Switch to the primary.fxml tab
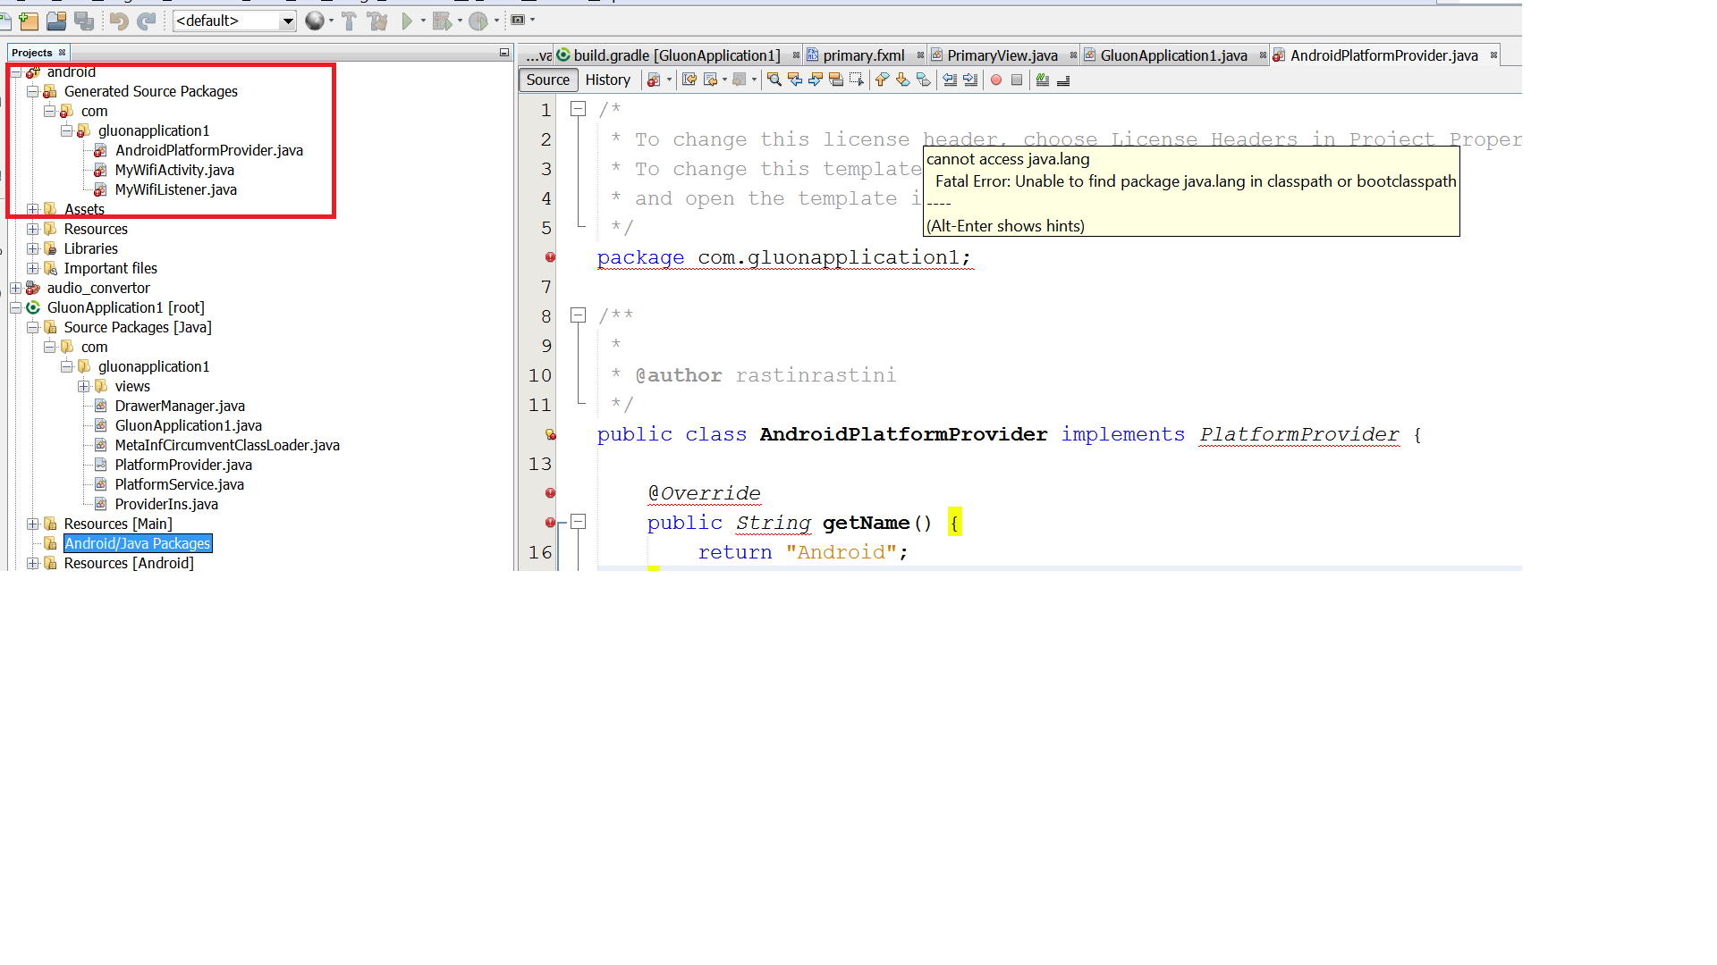 point(862,55)
